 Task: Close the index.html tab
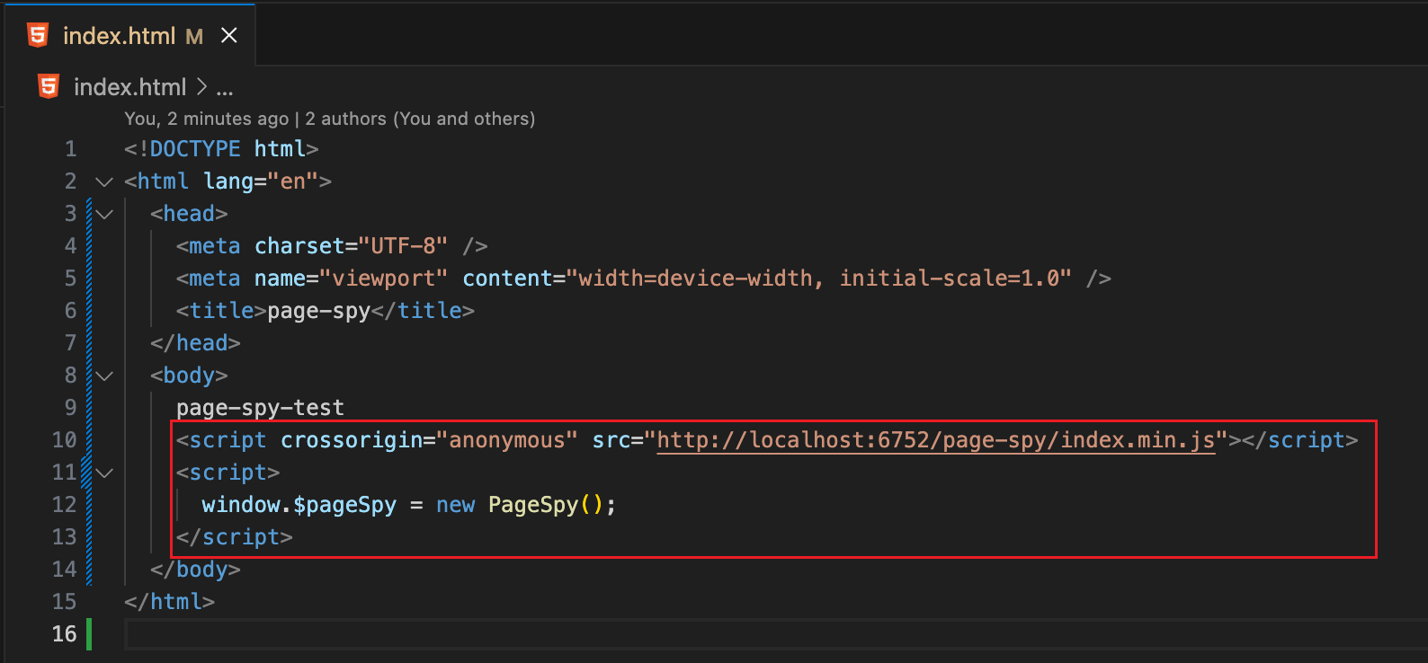[229, 35]
